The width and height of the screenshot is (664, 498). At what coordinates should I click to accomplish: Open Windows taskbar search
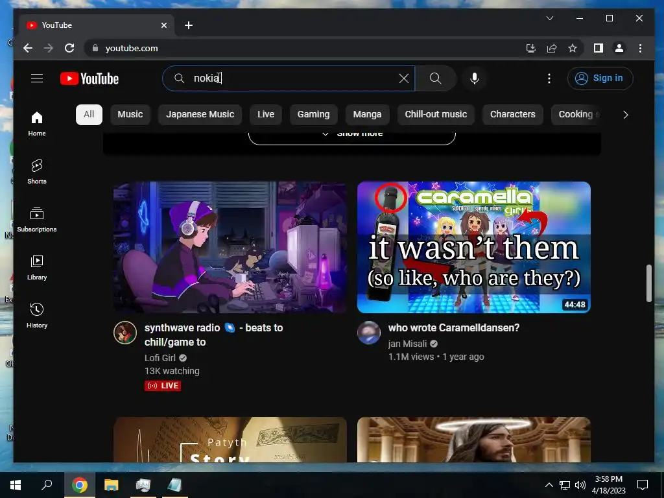click(x=47, y=485)
